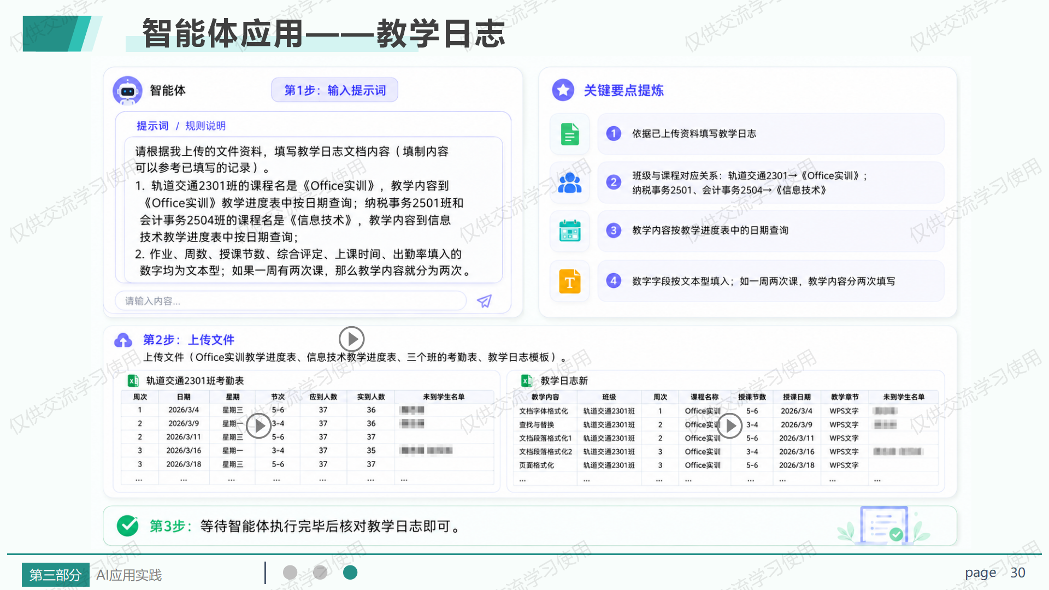Select the second gray progress dot
This screenshot has height=590, width=1049.
[x=320, y=572]
